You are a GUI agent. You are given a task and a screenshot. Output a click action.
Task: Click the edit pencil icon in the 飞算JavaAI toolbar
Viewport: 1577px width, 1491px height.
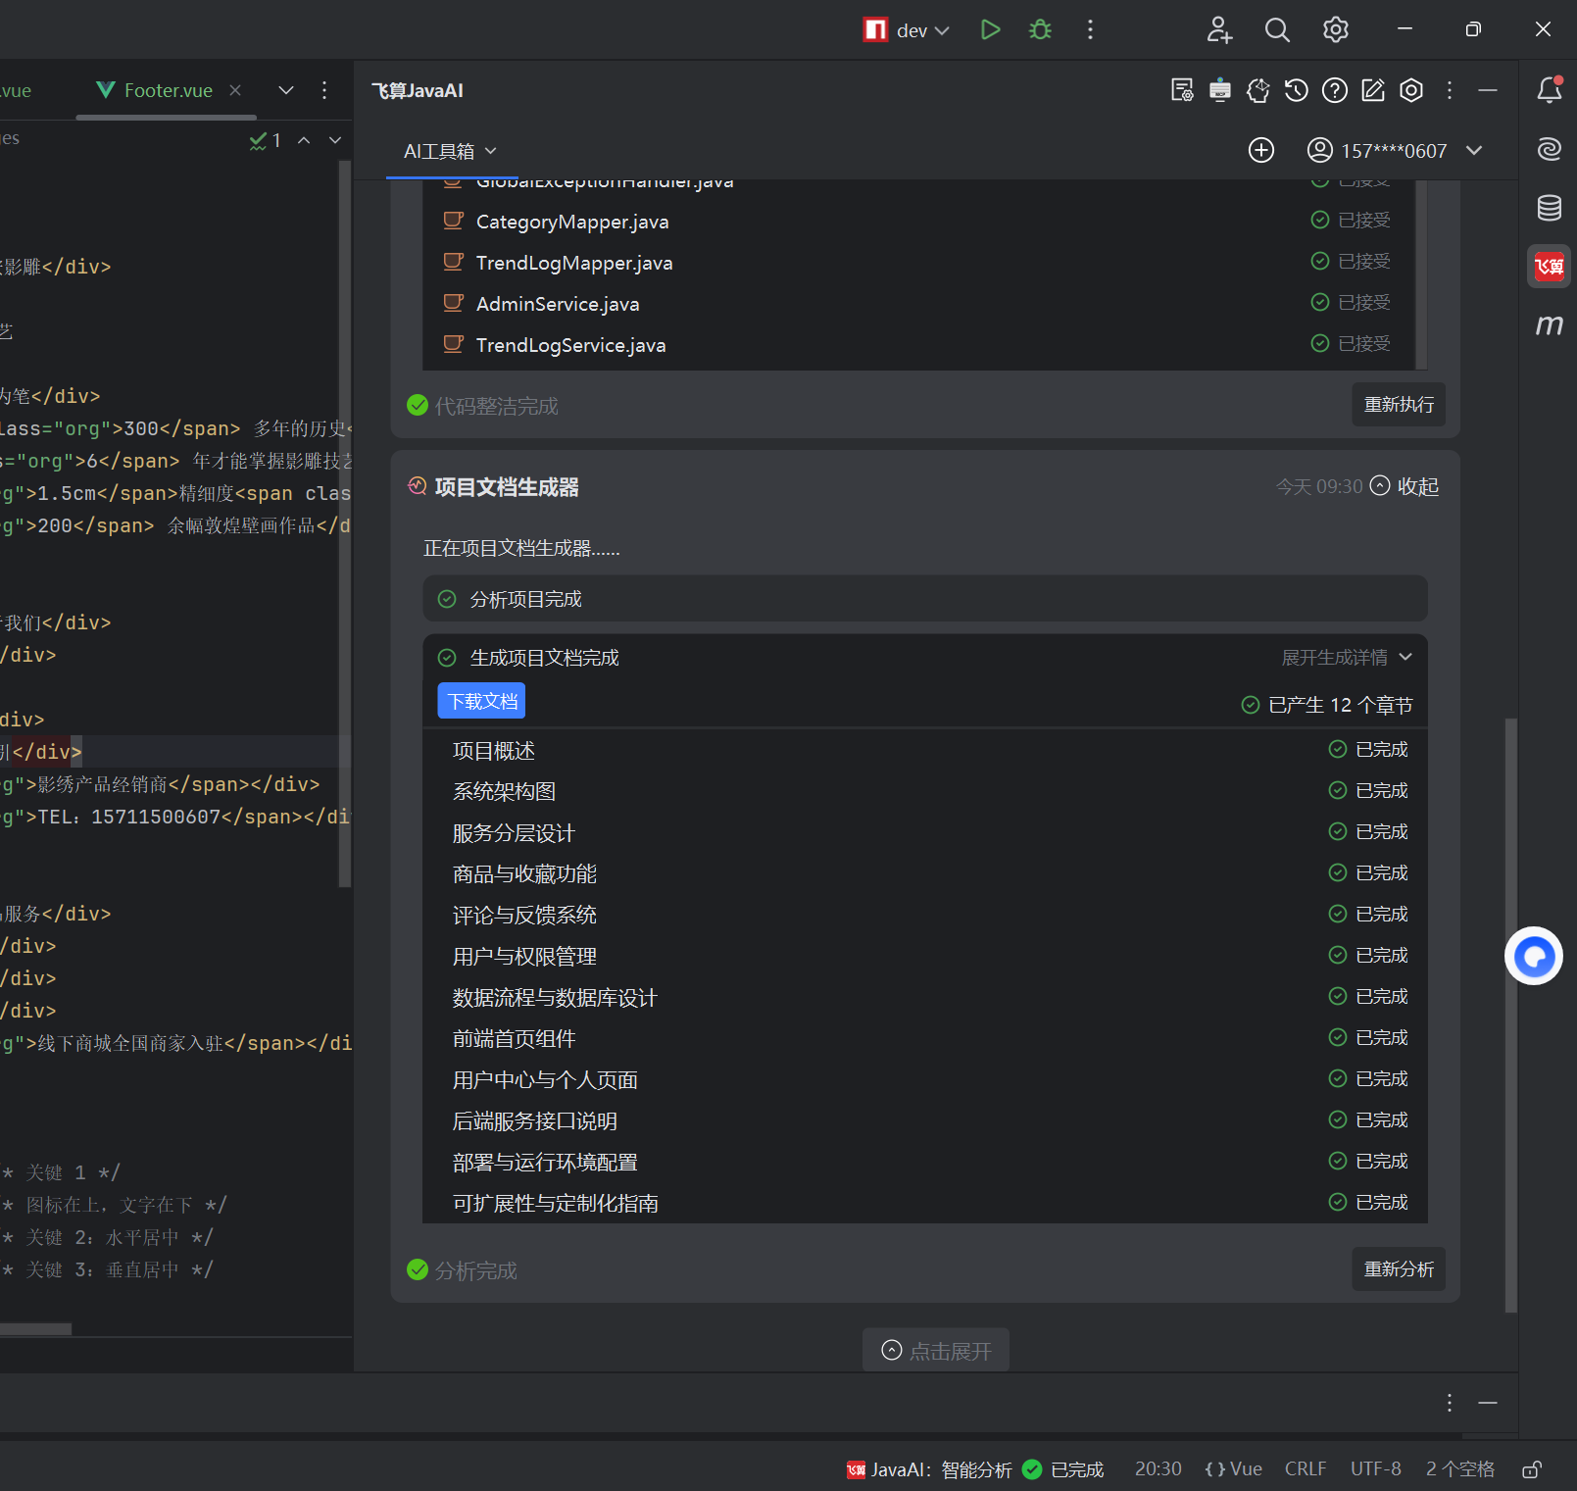[1373, 90]
